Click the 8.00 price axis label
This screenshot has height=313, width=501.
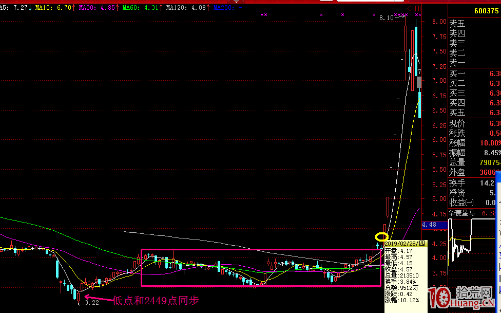(x=439, y=22)
